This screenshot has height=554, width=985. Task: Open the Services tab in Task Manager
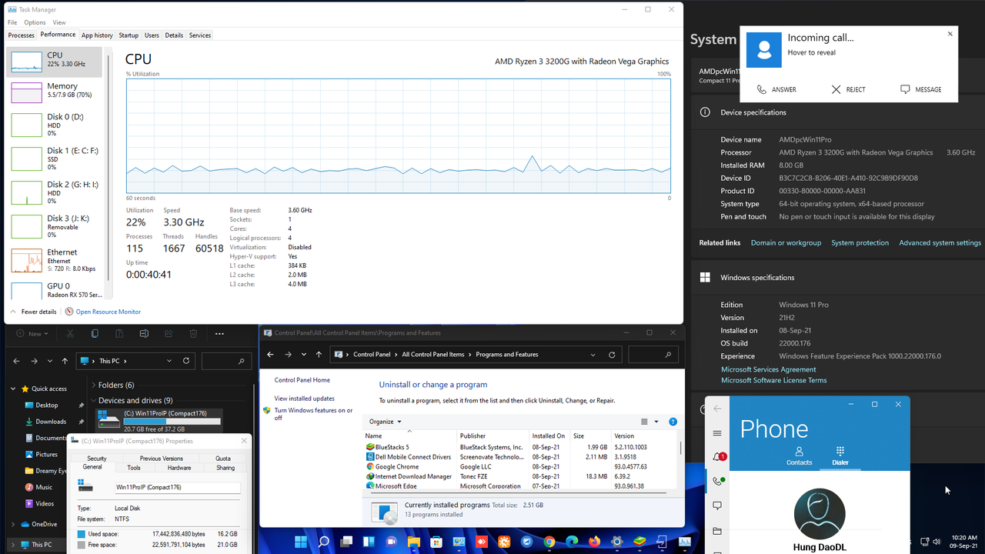coord(200,35)
